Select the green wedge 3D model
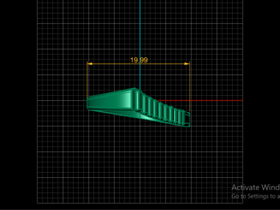Screen dimensions: 280x210 138,107
